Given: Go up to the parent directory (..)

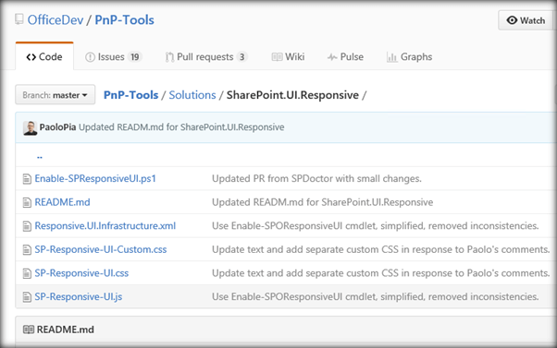Looking at the screenshot, I should pos(40,156).
